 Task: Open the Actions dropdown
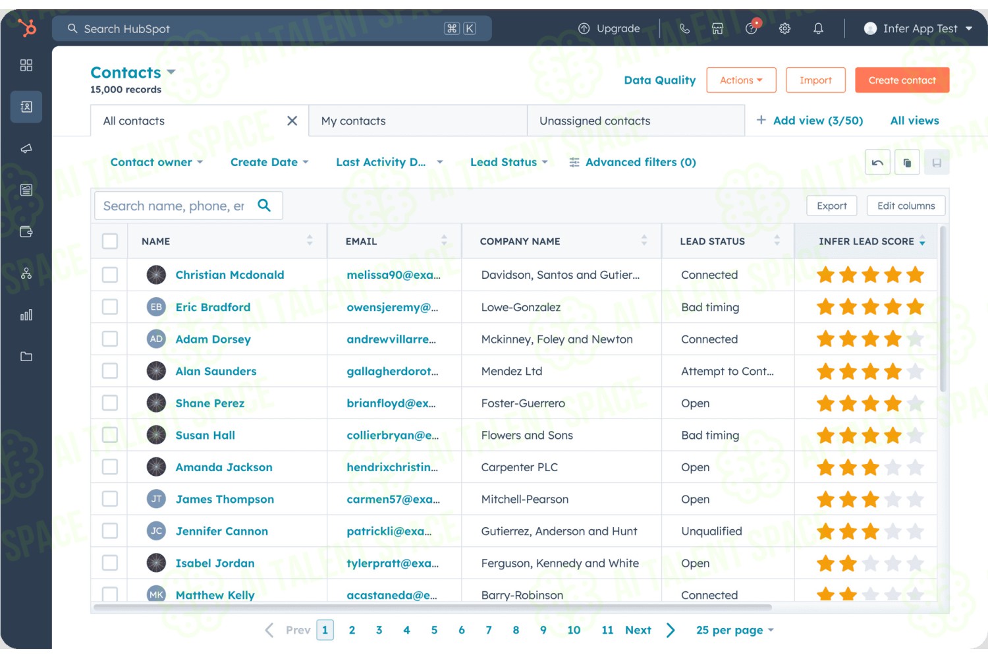[x=741, y=80]
